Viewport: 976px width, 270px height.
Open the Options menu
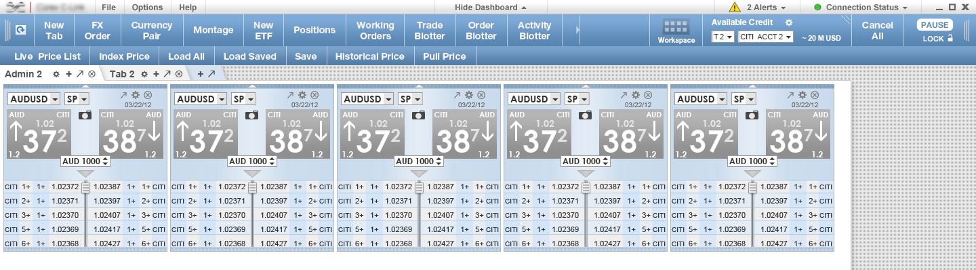147,7
